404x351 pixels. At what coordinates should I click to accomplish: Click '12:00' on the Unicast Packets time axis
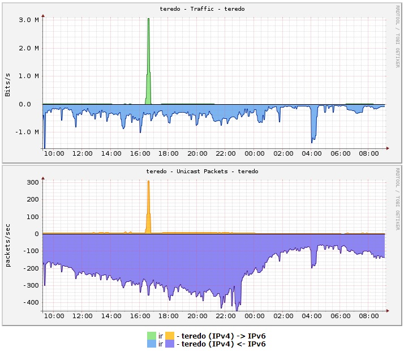tap(83, 316)
